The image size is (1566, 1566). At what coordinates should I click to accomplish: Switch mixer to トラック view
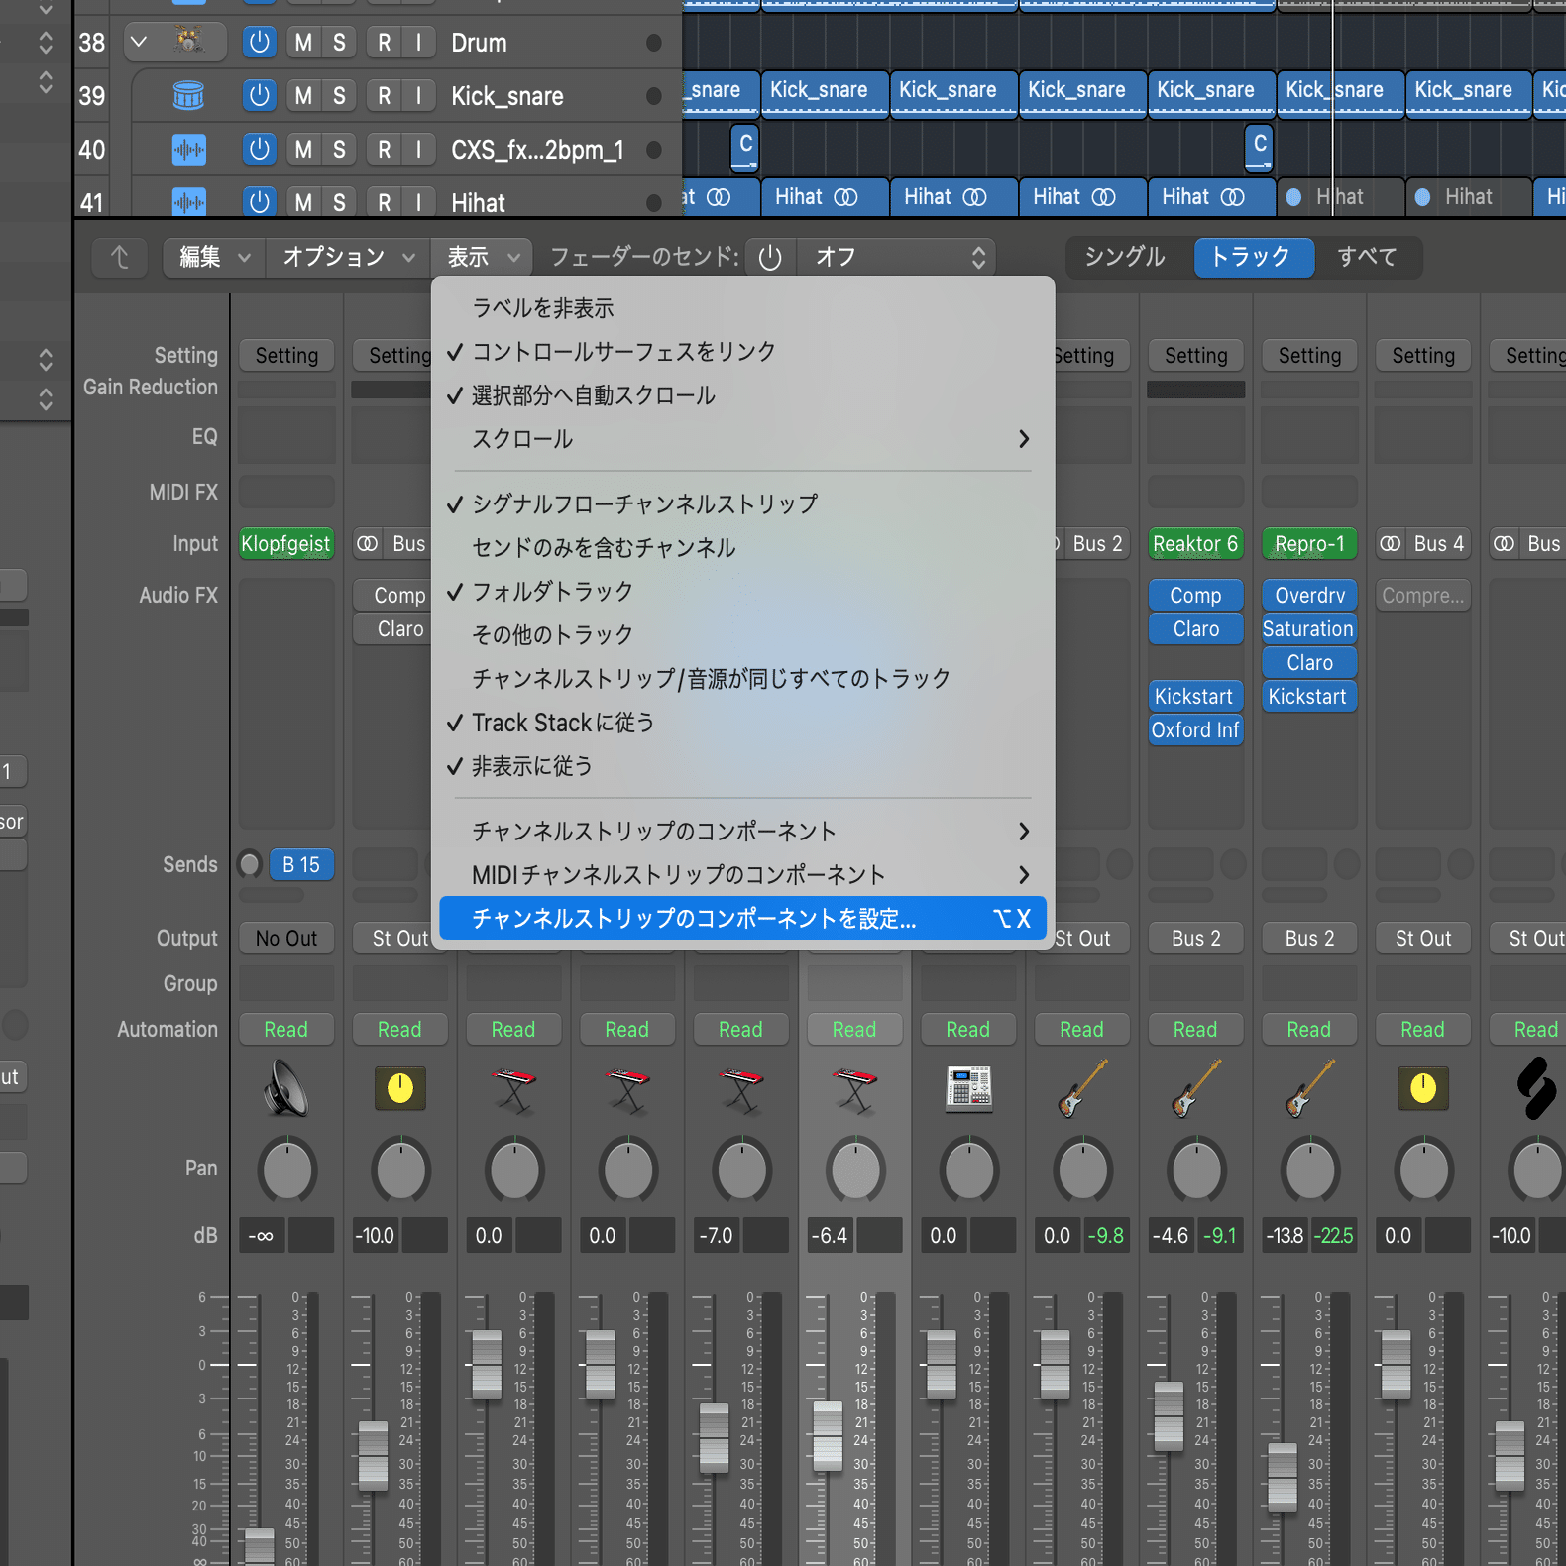pyautogui.click(x=1254, y=257)
